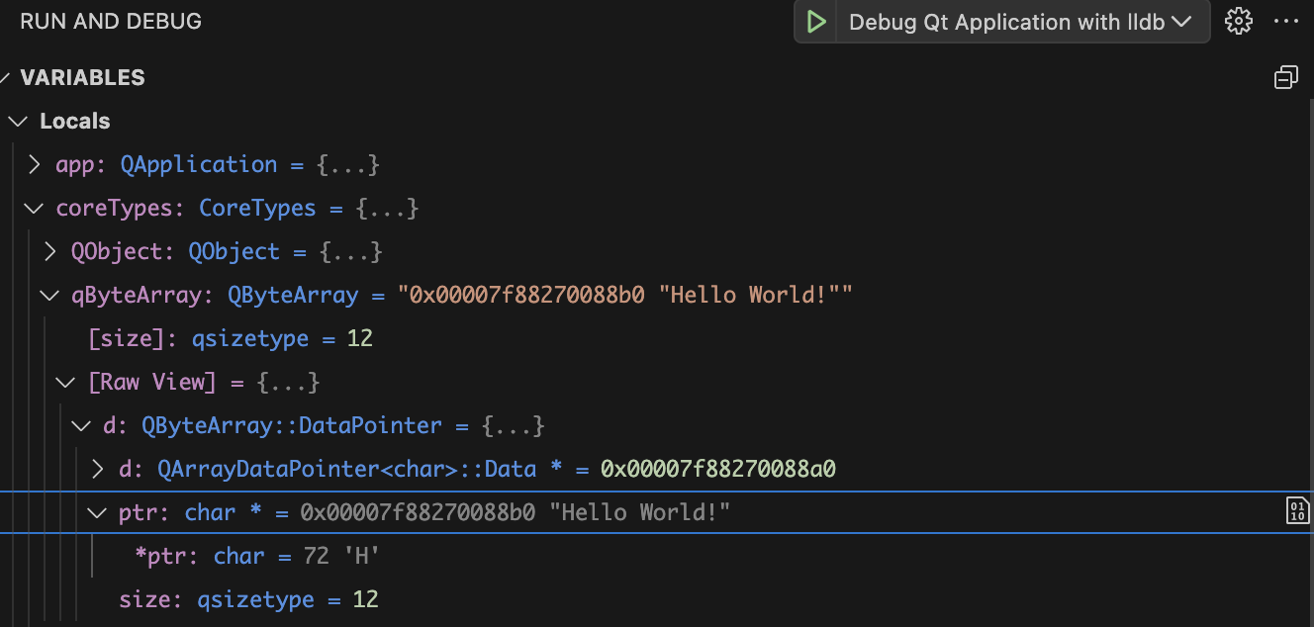
Task: Collapse d QByteArray::DataPointer node
Action: pos(82,425)
